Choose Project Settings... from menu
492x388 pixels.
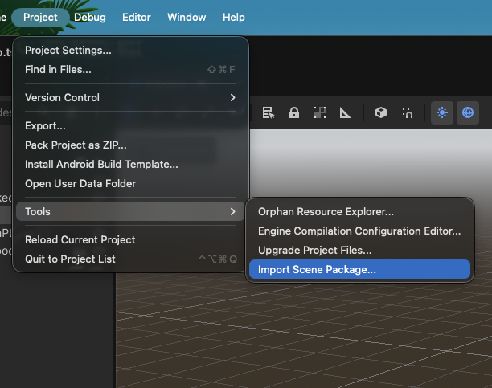130,50
